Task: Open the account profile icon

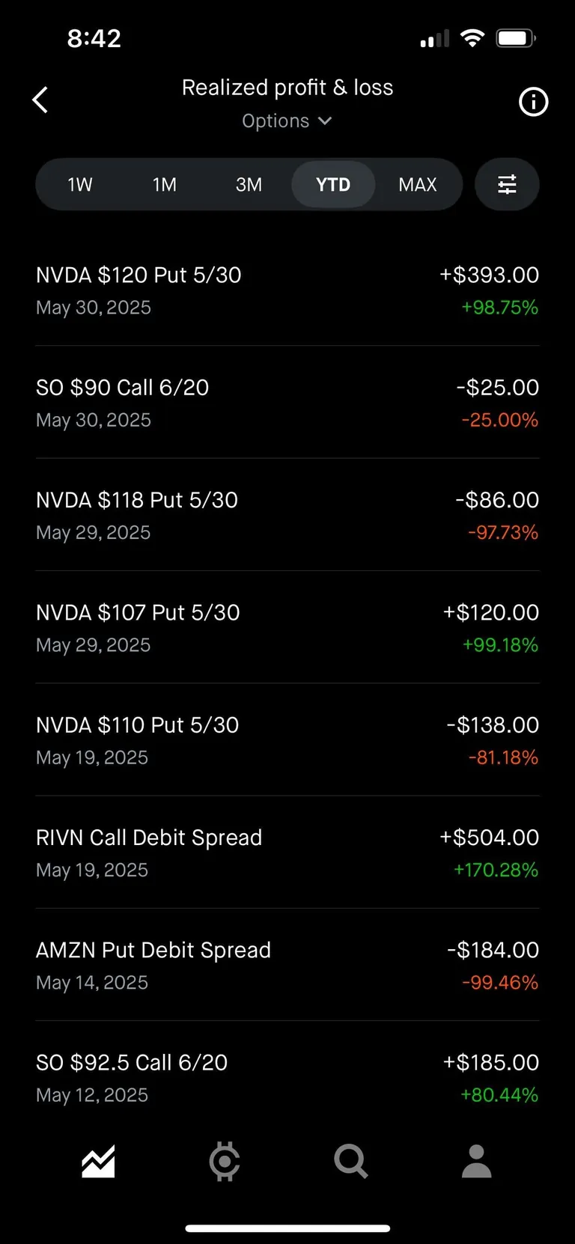Action: 476,1162
